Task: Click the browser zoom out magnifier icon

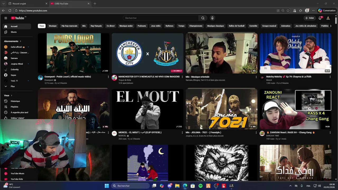Action: [283, 11]
